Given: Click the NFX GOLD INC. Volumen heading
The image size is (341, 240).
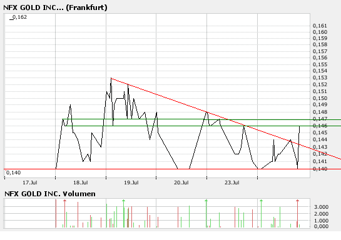Looking at the screenshot, I should click(50, 194).
